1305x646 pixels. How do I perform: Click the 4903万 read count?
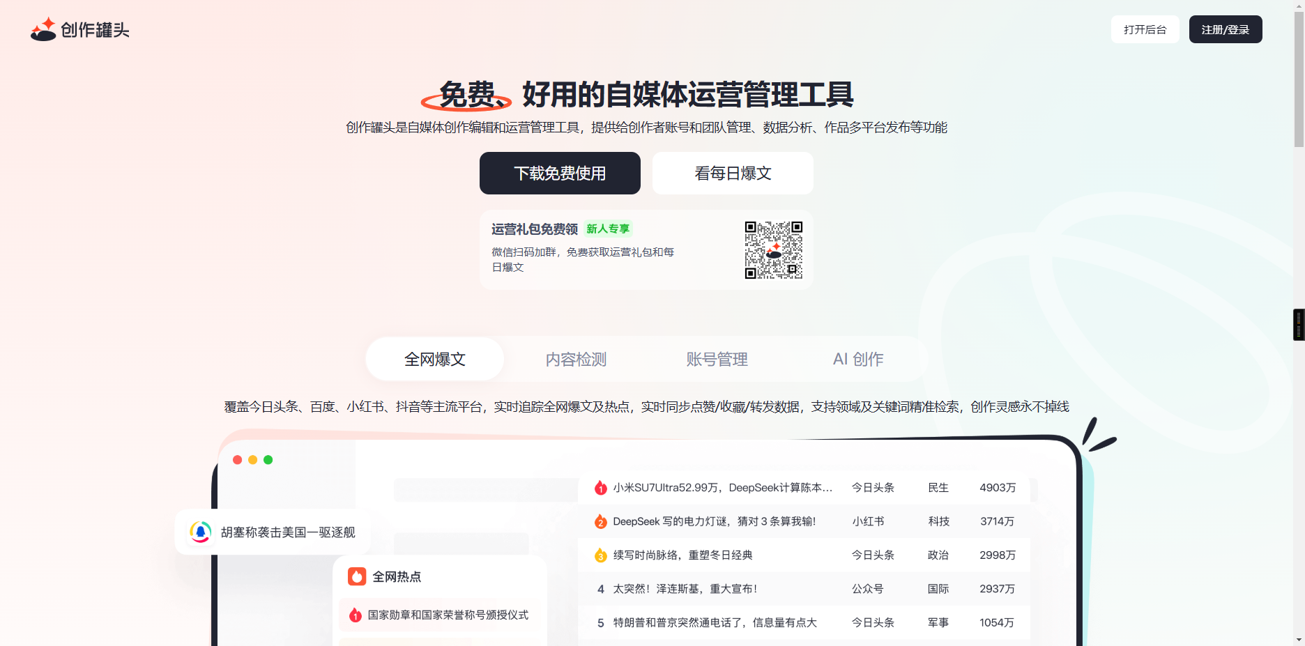pyautogui.click(x=998, y=488)
